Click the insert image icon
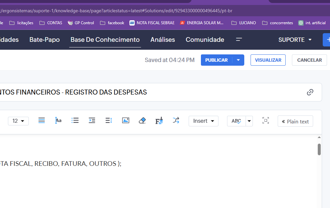The image size is (330, 208). pos(125,121)
